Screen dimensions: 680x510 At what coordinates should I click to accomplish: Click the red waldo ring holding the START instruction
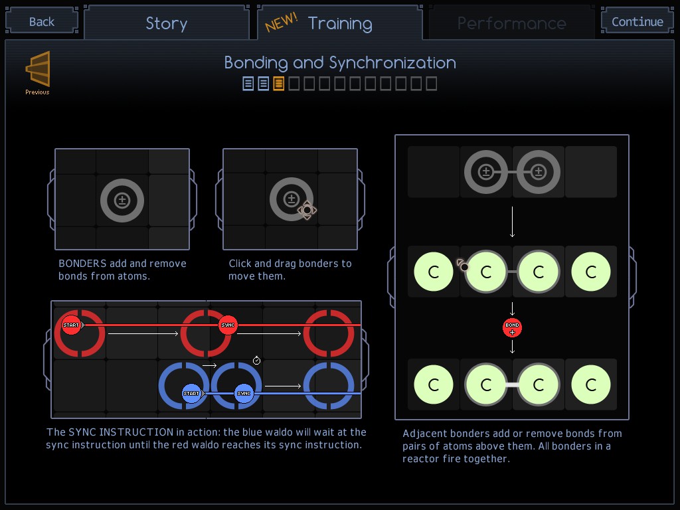click(x=80, y=333)
